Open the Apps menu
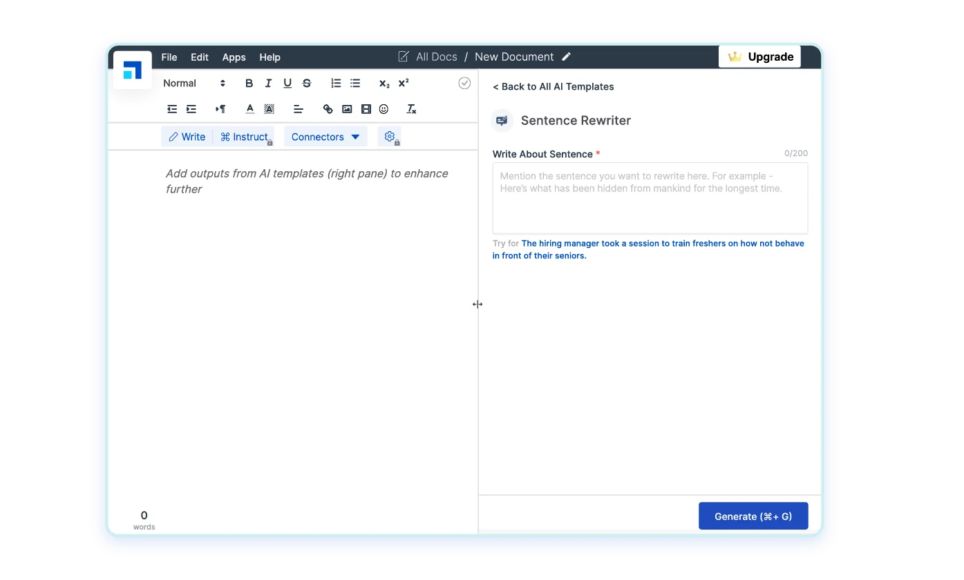The width and height of the screenshot is (964, 580). [234, 57]
